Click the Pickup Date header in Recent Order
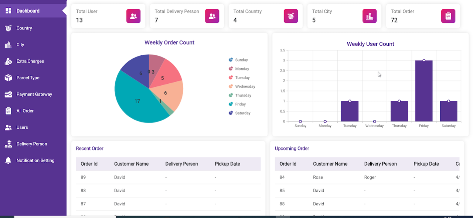Viewport: 473px width, 218px height. pos(227,164)
